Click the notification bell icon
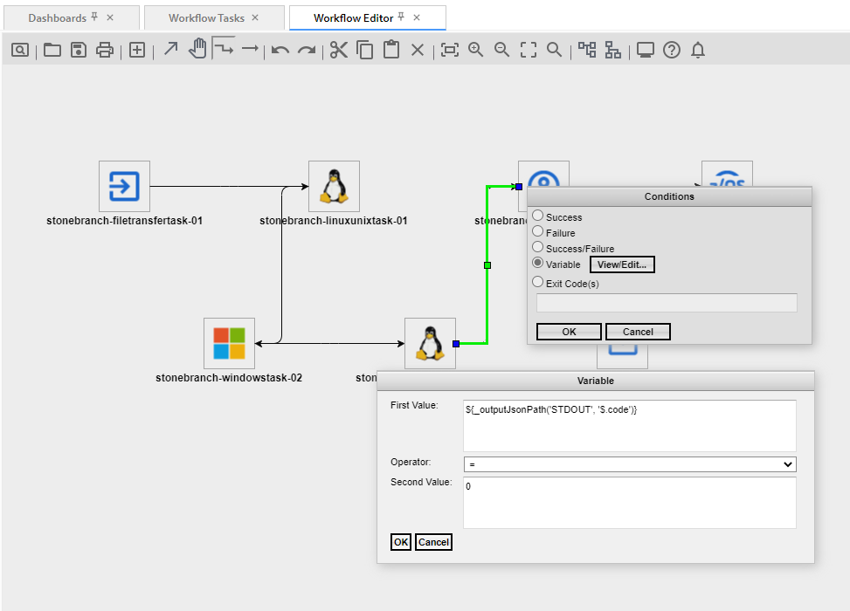Viewport: 850px width, 611px height. pos(697,50)
